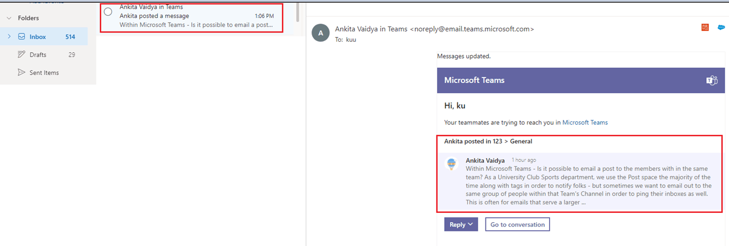Click 'Ankita Vaidya in Teams' sender in message list

click(x=151, y=7)
